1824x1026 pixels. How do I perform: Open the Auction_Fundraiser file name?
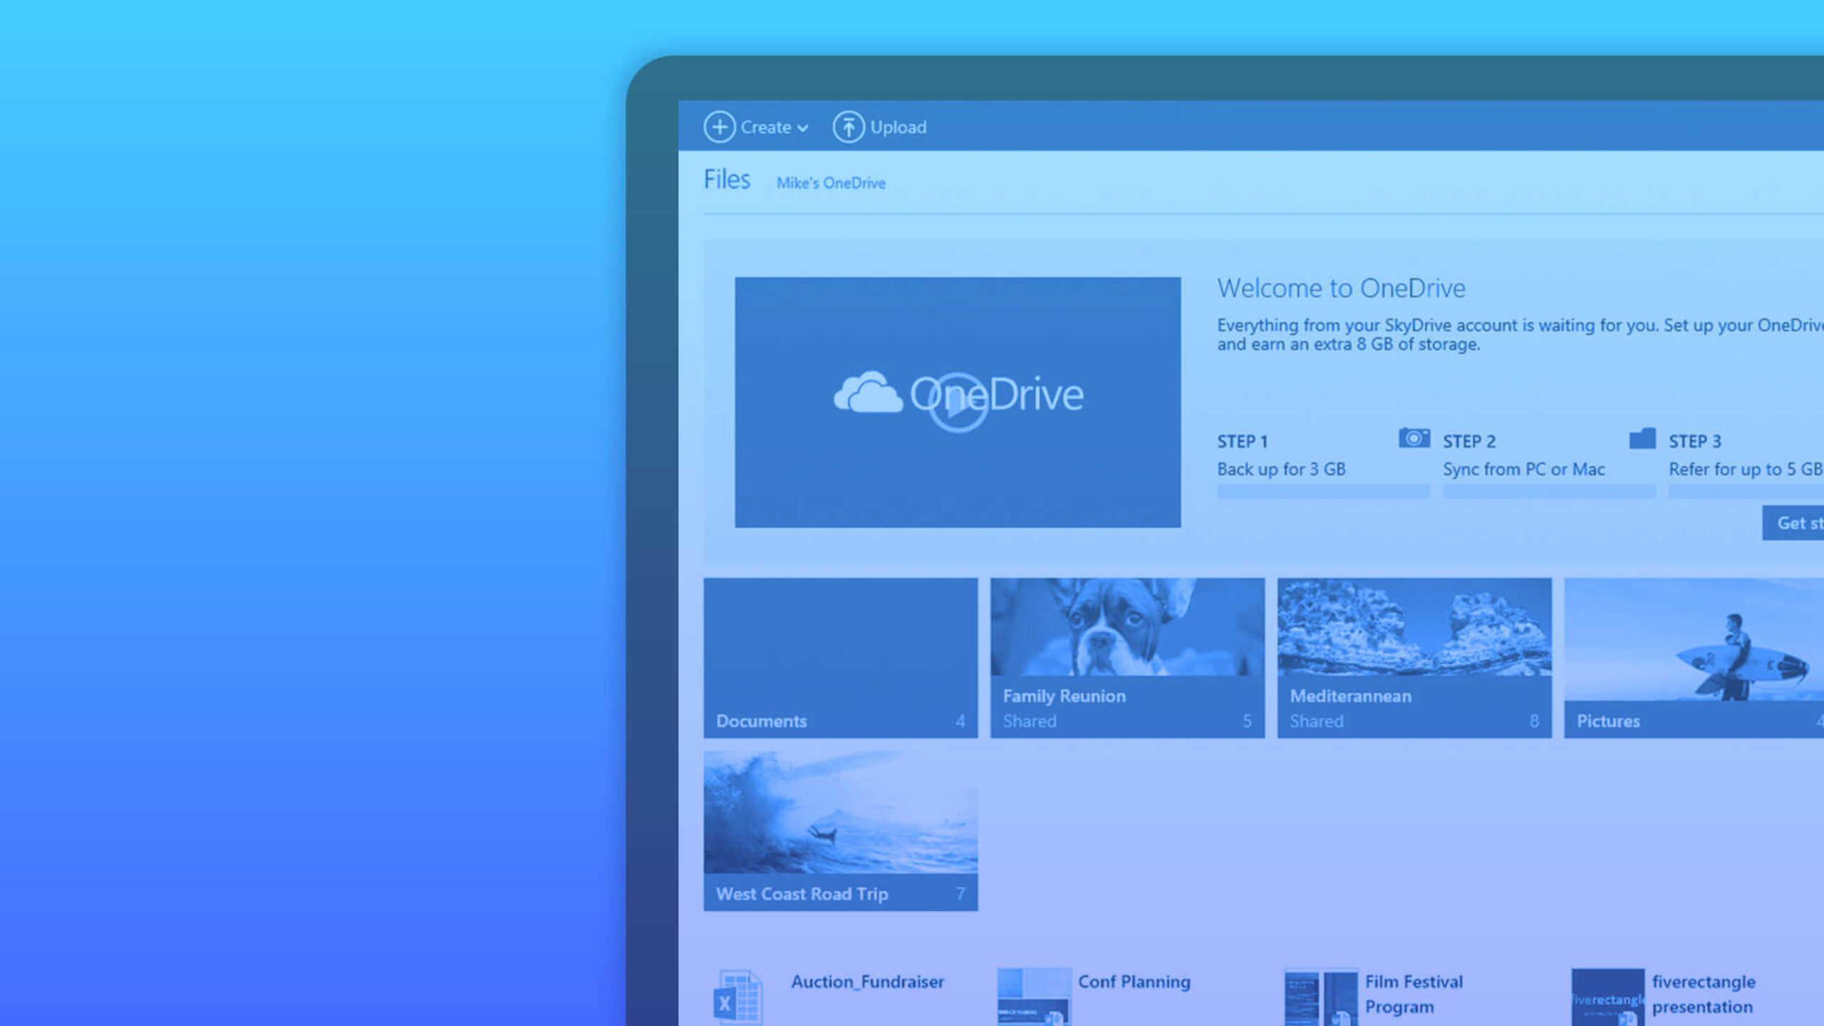click(x=867, y=982)
